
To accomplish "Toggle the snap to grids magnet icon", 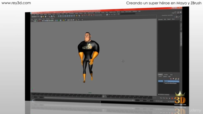I will pos(82,15).
